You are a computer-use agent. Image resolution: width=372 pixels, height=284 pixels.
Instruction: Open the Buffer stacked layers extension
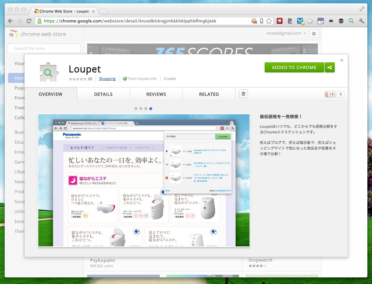(x=341, y=21)
